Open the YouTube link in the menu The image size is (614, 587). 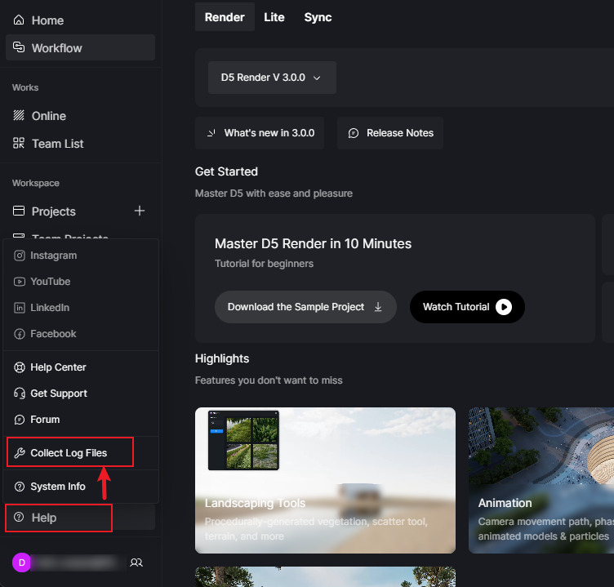(x=50, y=282)
